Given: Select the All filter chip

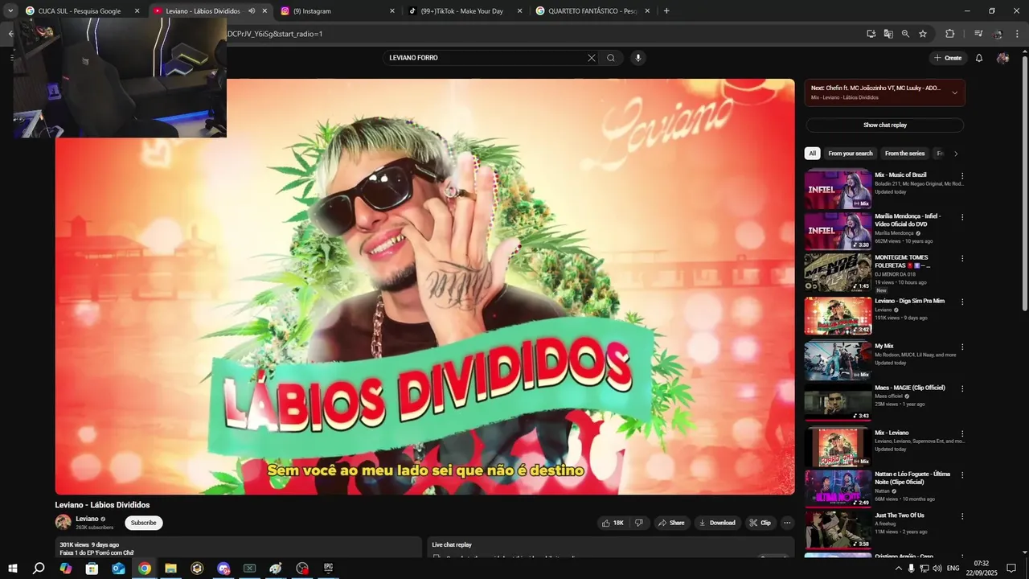Looking at the screenshot, I should [x=812, y=154].
